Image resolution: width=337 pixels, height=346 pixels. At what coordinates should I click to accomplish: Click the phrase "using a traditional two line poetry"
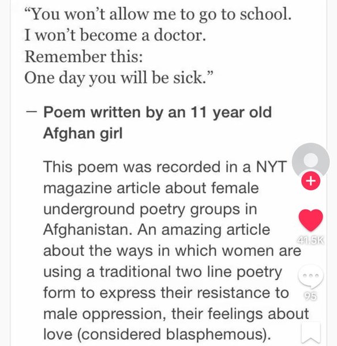[163, 272]
